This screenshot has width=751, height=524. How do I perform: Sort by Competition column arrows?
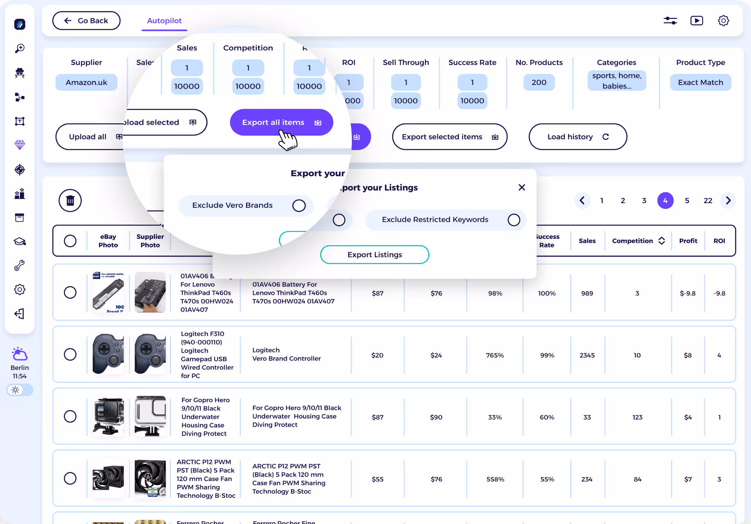click(661, 241)
